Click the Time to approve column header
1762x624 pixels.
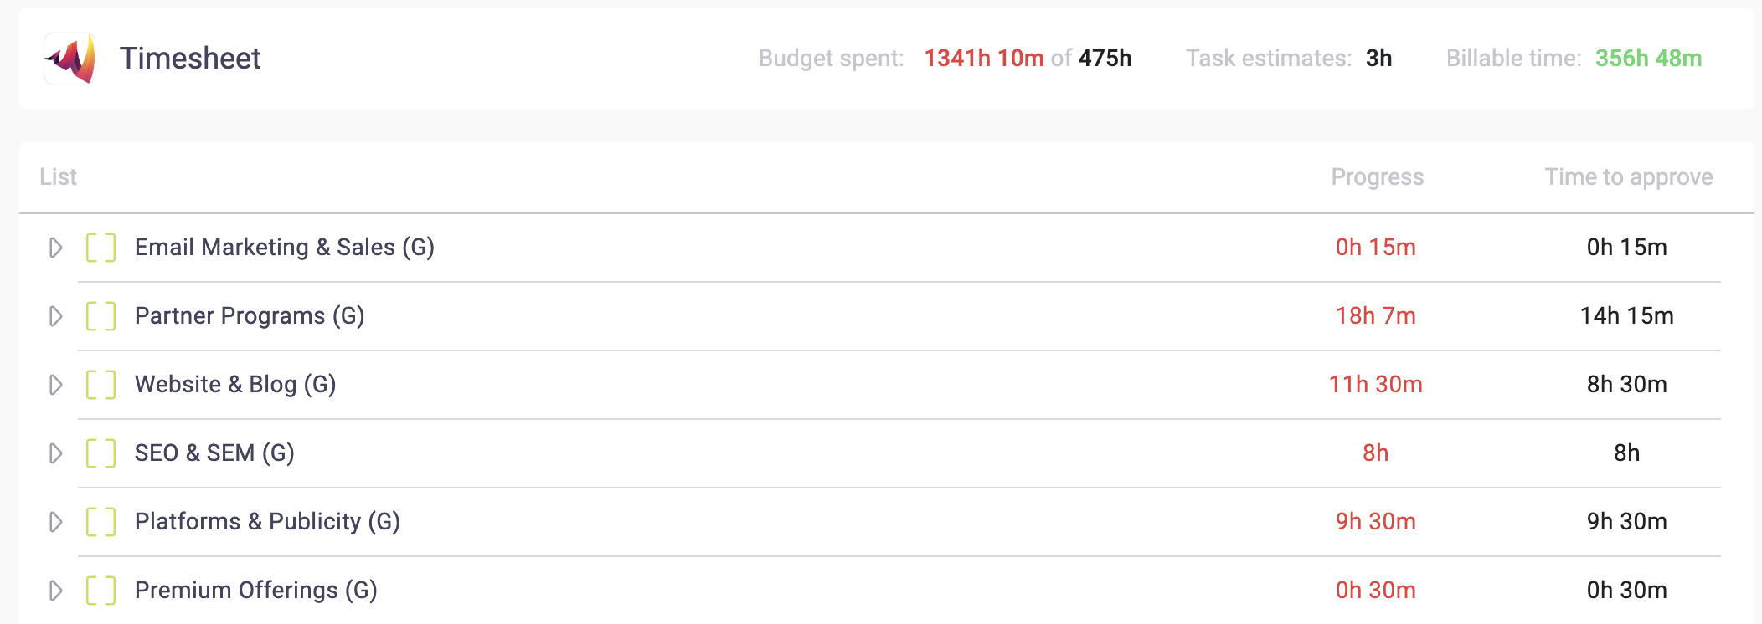(1628, 177)
